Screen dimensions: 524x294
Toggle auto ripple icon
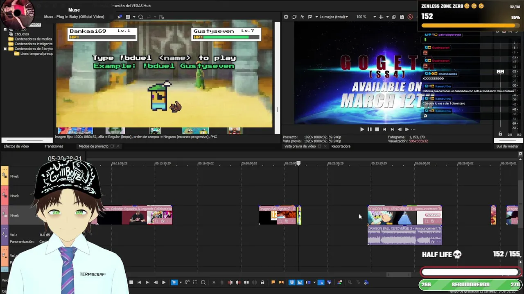pyautogui.click(x=308, y=282)
